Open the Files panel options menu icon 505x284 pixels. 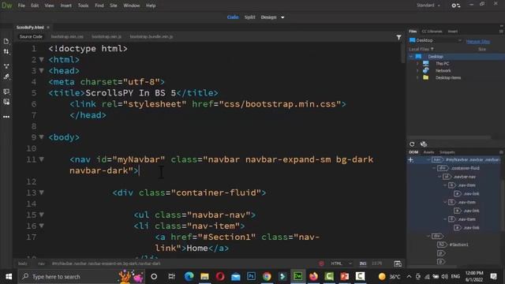[501, 32]
